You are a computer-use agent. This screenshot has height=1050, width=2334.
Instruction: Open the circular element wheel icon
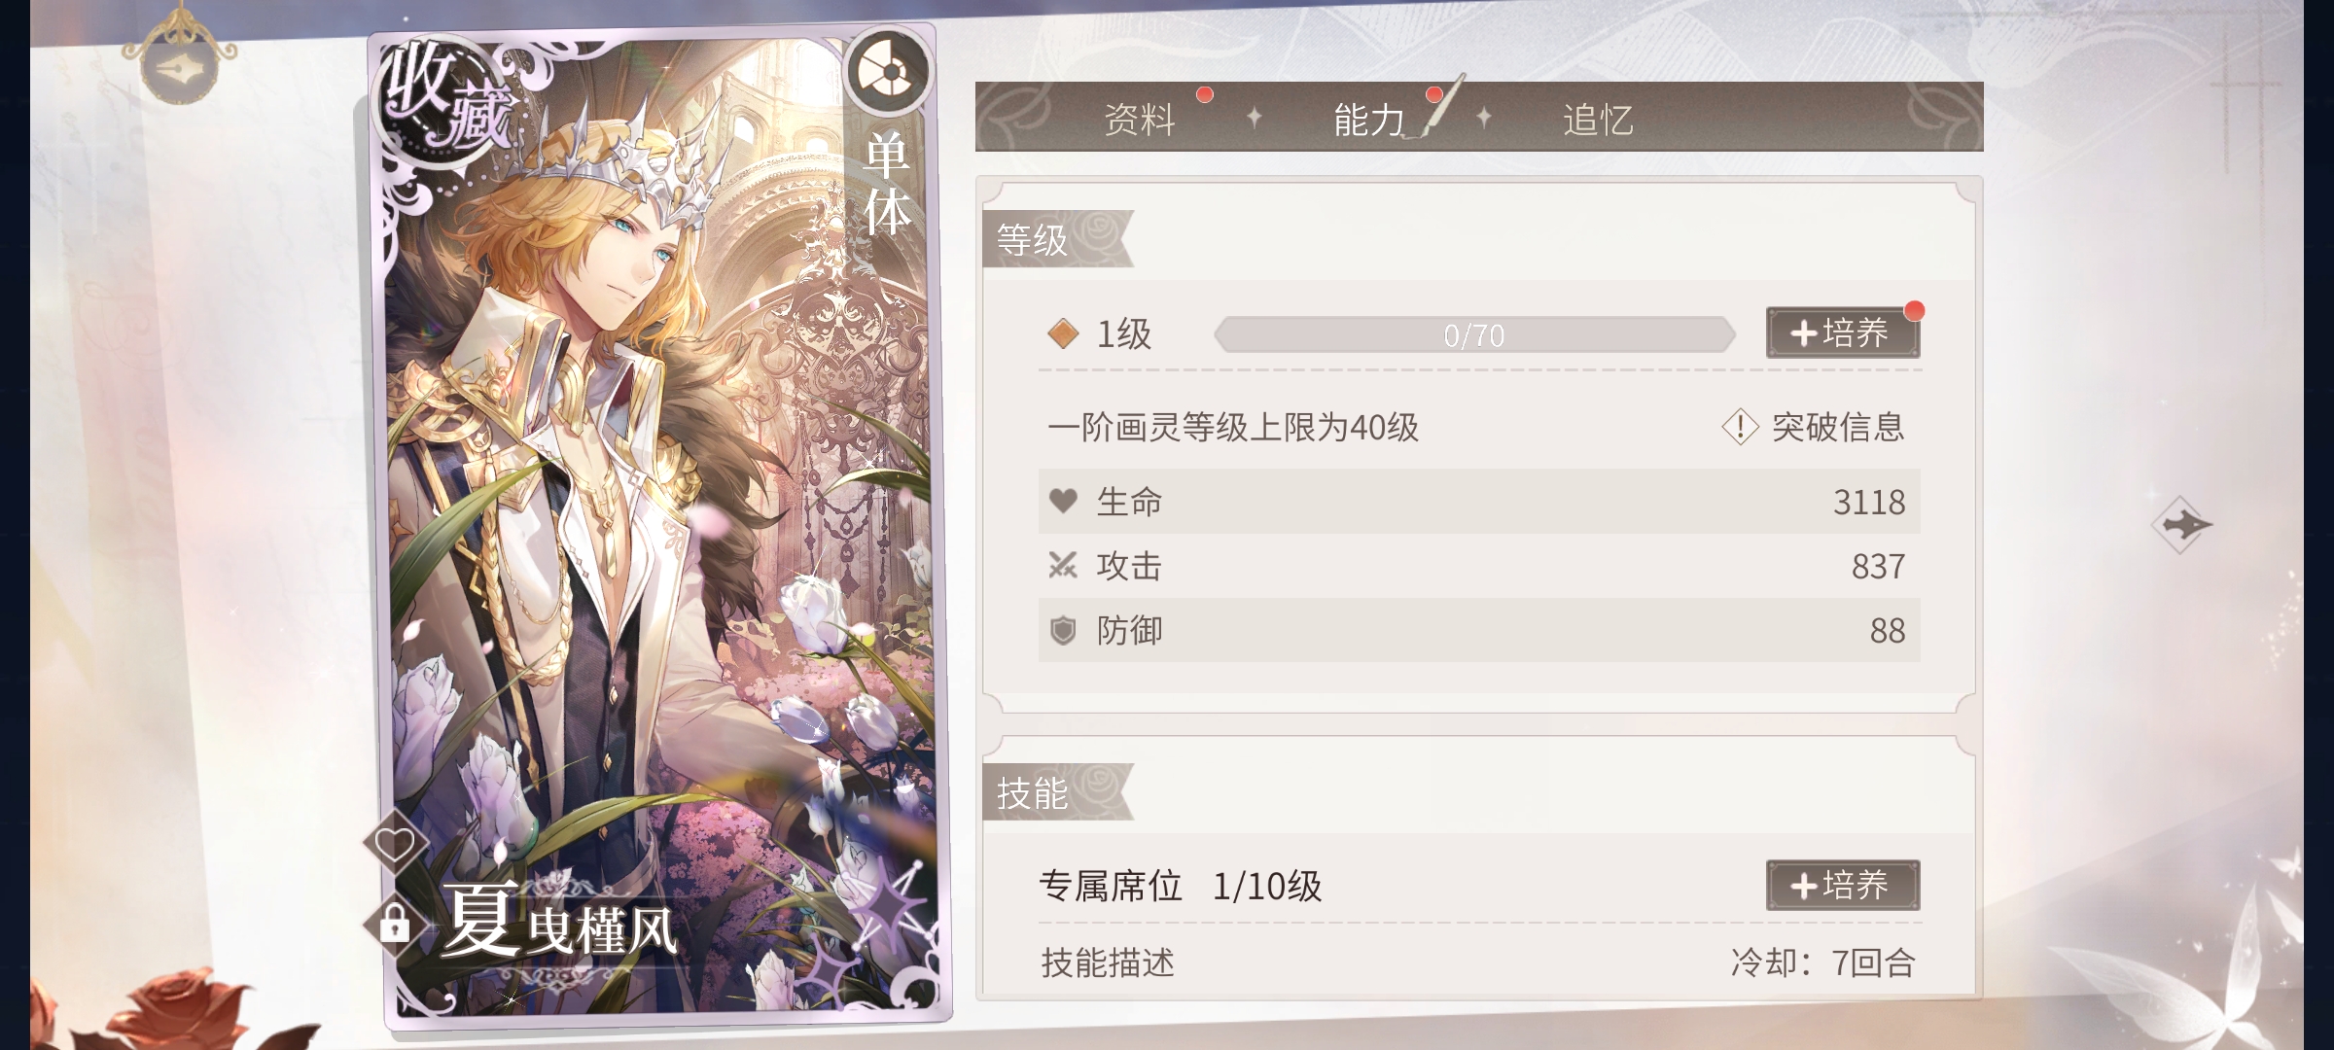[886, 70]
